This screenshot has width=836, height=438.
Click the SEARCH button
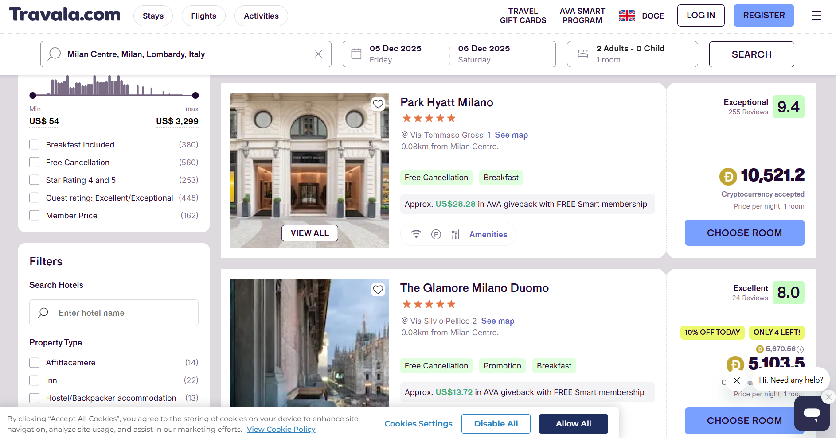(x=751, y=54)
